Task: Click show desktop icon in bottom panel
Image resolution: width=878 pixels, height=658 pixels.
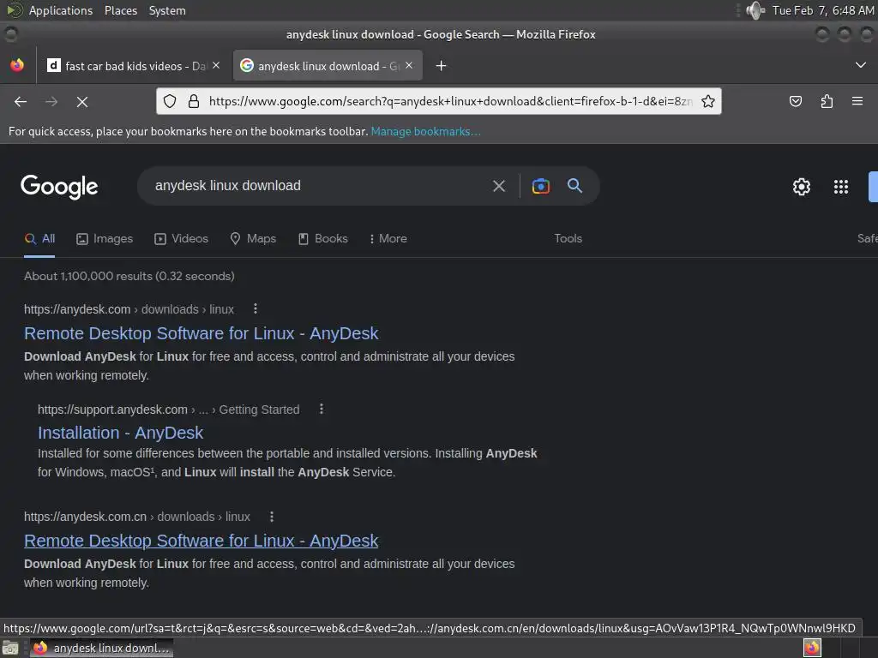Action: (x=10, y=649)
